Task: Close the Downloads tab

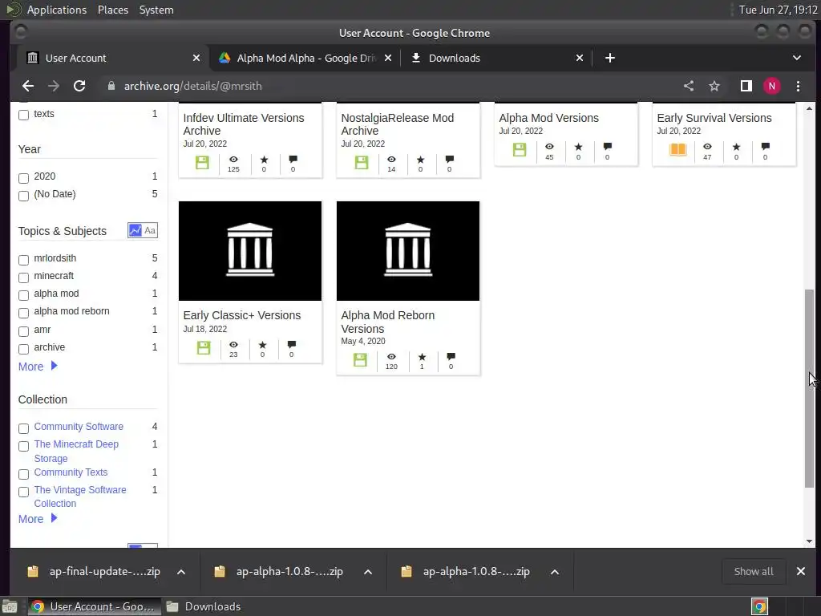Action: click(x=580, y=58)
